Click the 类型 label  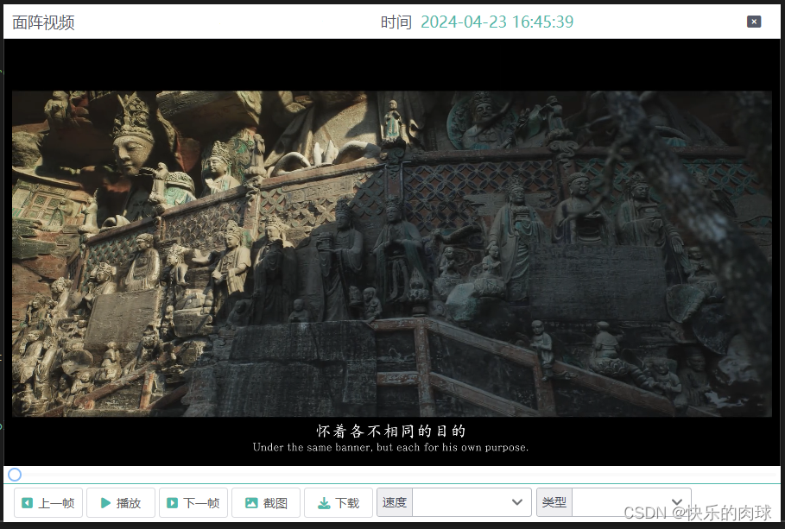pos(554,502)
